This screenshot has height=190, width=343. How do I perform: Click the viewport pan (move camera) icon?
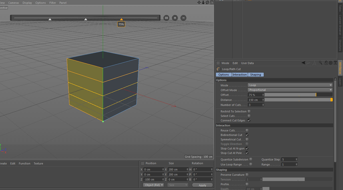pyautogui.click(x=199, y=3)
